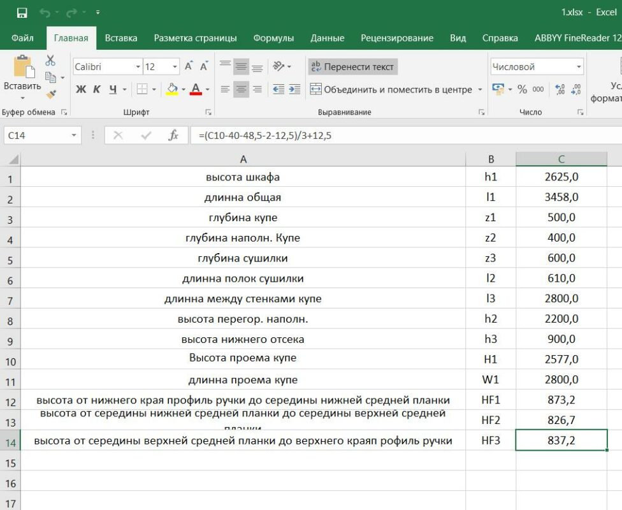Screen dimensions: 622x510
Task: Switch to the Формулы ribbon tab
Action: (x=273, y=38)
